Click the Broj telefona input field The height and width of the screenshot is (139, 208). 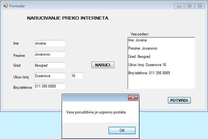coord(49,86)
